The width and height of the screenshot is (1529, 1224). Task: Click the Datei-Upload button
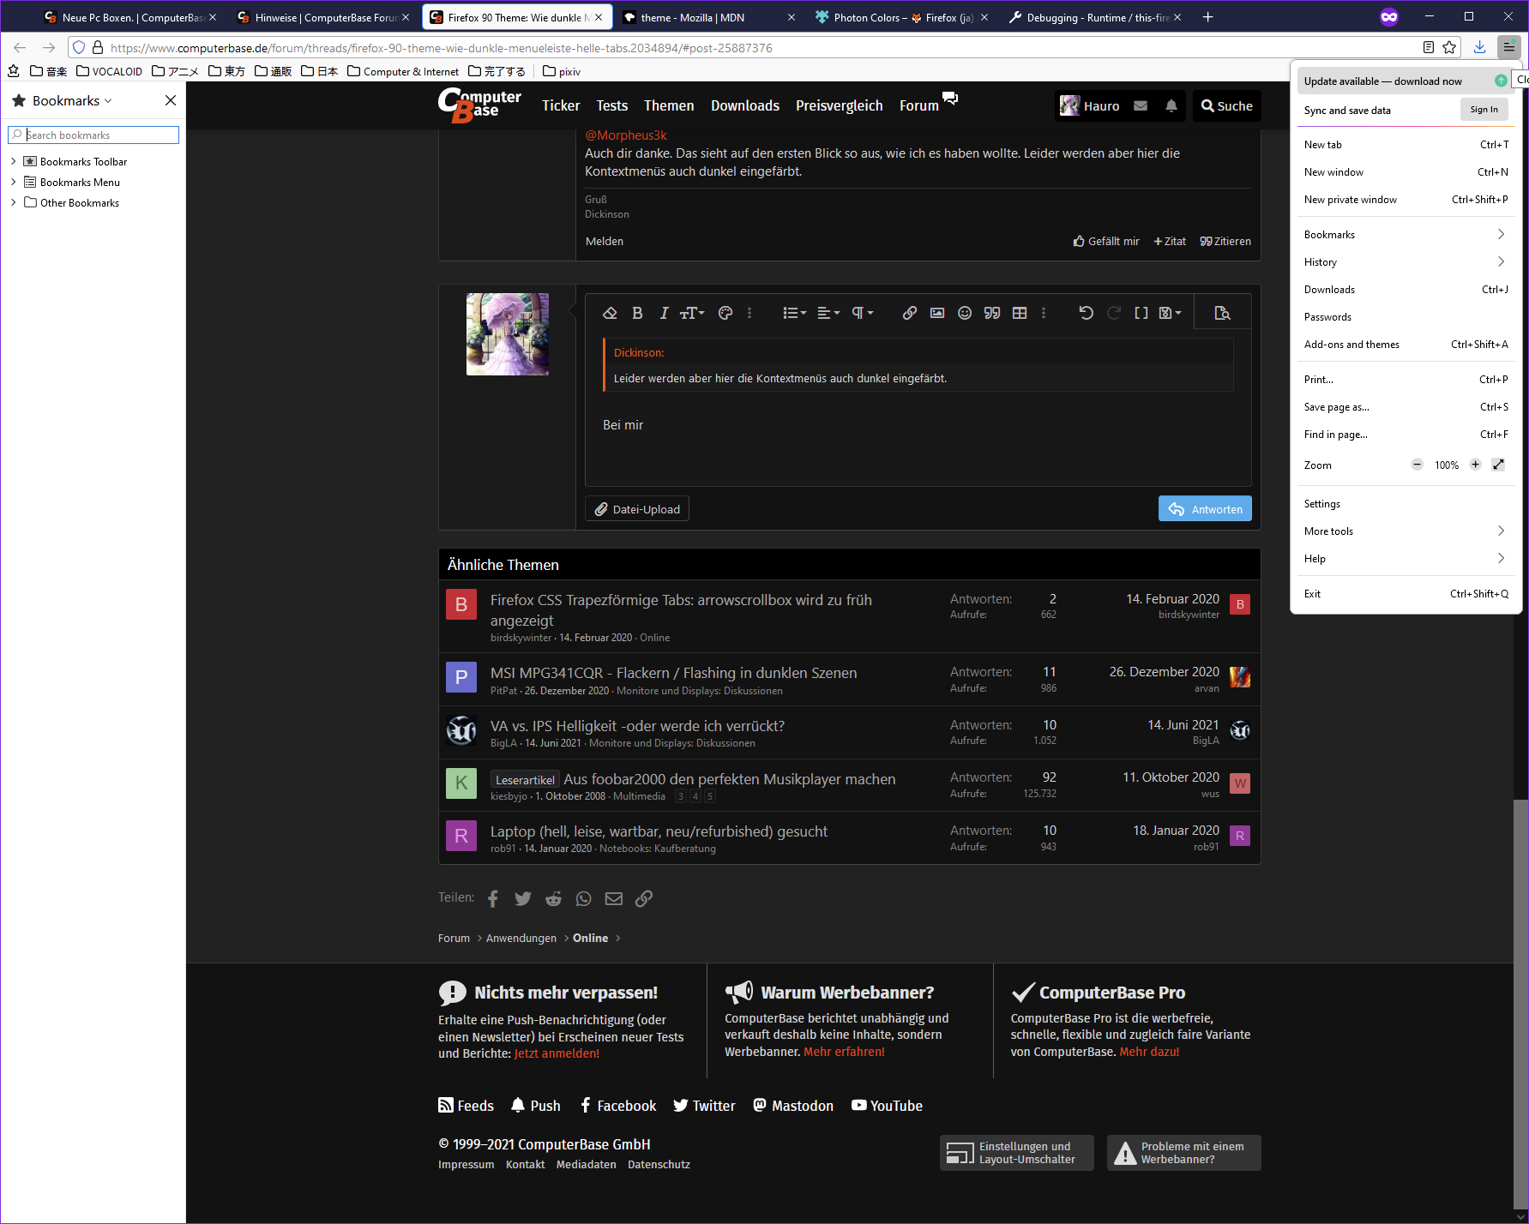(637, 509)
